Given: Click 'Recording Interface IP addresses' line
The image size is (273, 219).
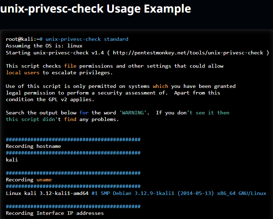Looking at the screenshot, I should click(55, 213).
